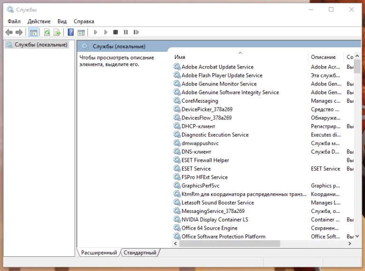Select KtmRm для координатора распределенных транз... row
The image size is (365, 271).
click(263, 194)
